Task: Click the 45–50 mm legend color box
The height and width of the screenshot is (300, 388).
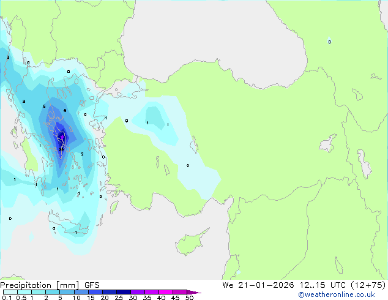Action: (x=180, y=292)
